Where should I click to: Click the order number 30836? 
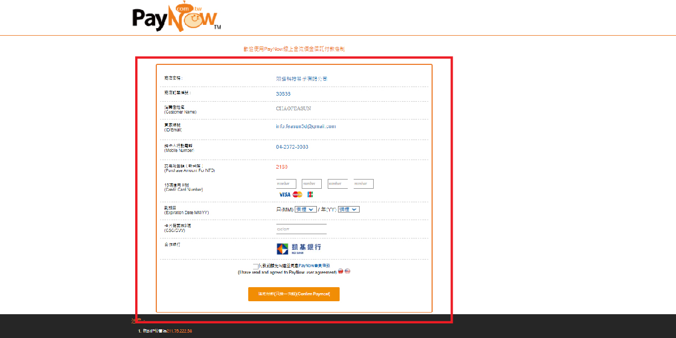[x=283, y=94]
